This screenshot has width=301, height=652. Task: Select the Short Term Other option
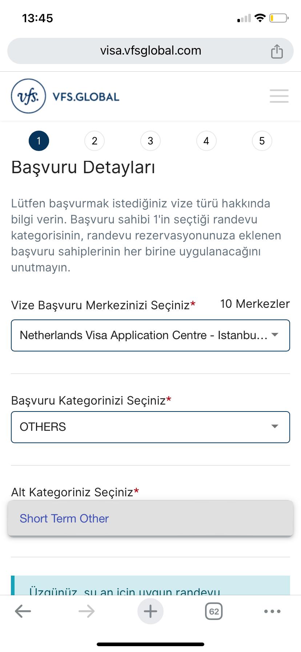pos(64,518)
